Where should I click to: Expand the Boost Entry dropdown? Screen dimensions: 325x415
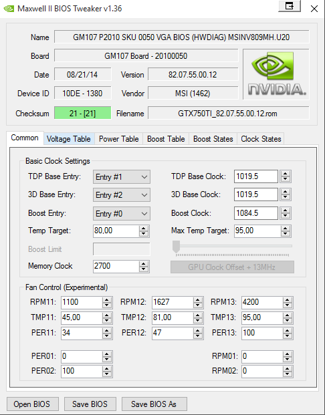coord(122,214)
